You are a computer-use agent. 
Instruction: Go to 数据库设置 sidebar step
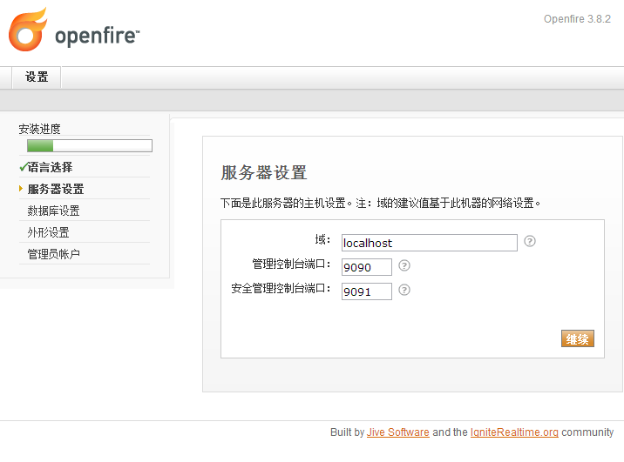click(53, 211)
